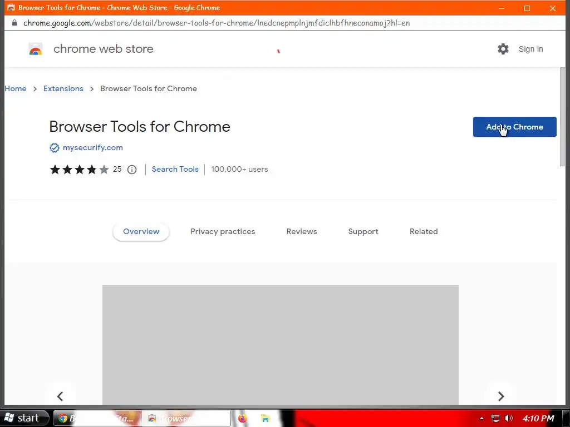570x427 pixels.
Task: Click the volume speaker icon in the tray
Action: pos(509,418)
